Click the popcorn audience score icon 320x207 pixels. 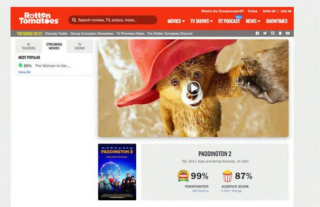(x=228, y=176)
